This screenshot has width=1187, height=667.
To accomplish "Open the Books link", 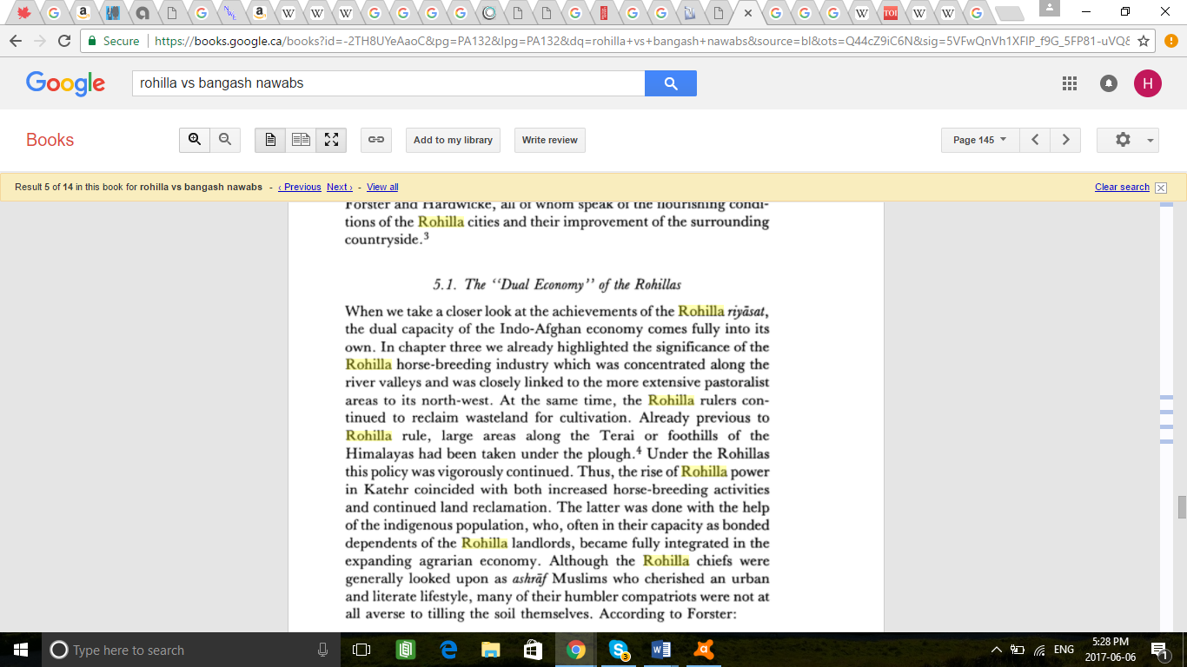I will [50, 140].
